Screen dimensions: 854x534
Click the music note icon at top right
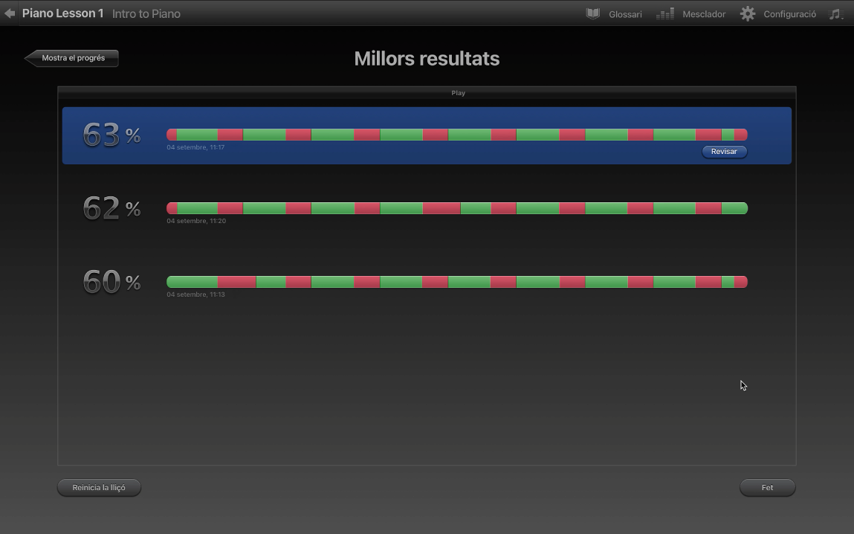coord(835,13)
